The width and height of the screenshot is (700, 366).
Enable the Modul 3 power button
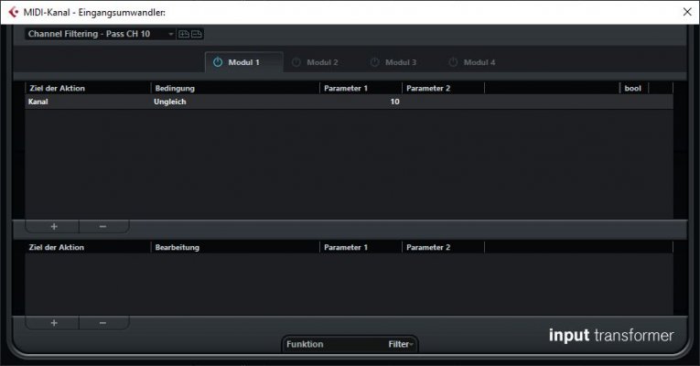[374, 62]
